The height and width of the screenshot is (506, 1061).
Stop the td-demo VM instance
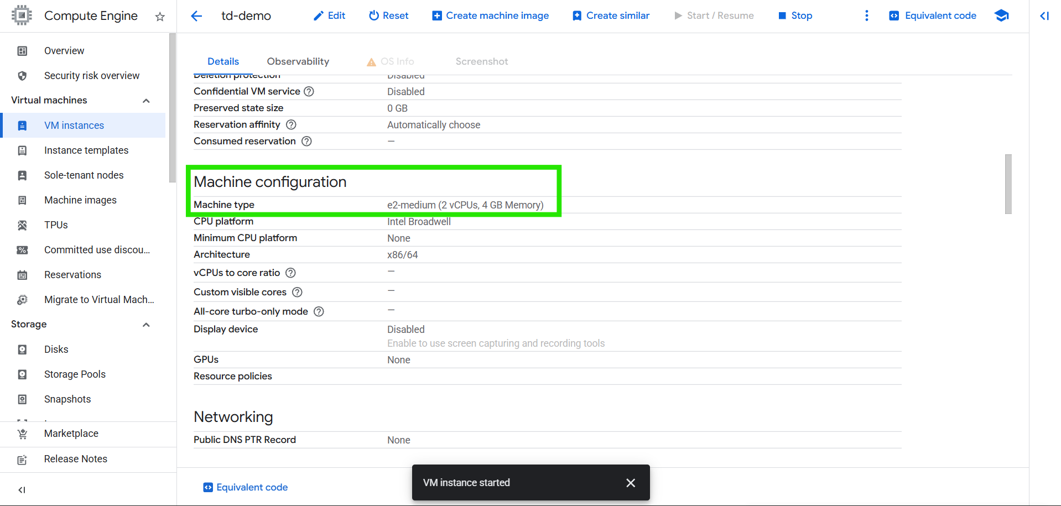point(795,16)
